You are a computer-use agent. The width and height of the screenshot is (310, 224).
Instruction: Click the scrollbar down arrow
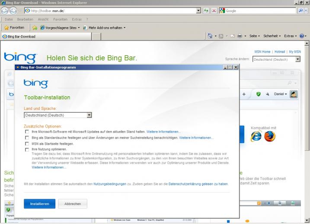tap(307, 220)
